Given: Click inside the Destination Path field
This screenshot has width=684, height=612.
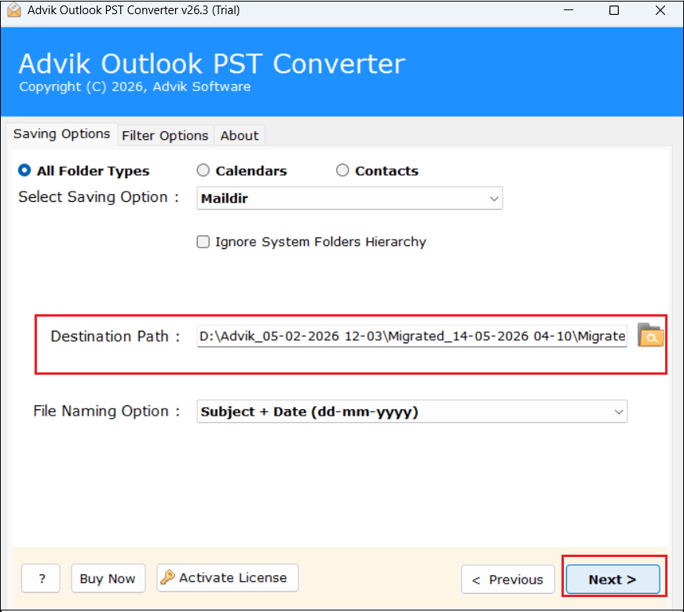Looking at the screenshot, I should point(411,336).
